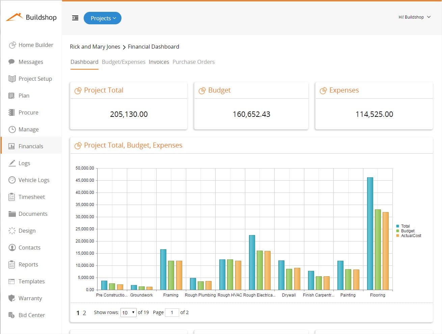442x334 pixels.
Task: Toggle the ActualCost legend entry
Action: (409, 236)
